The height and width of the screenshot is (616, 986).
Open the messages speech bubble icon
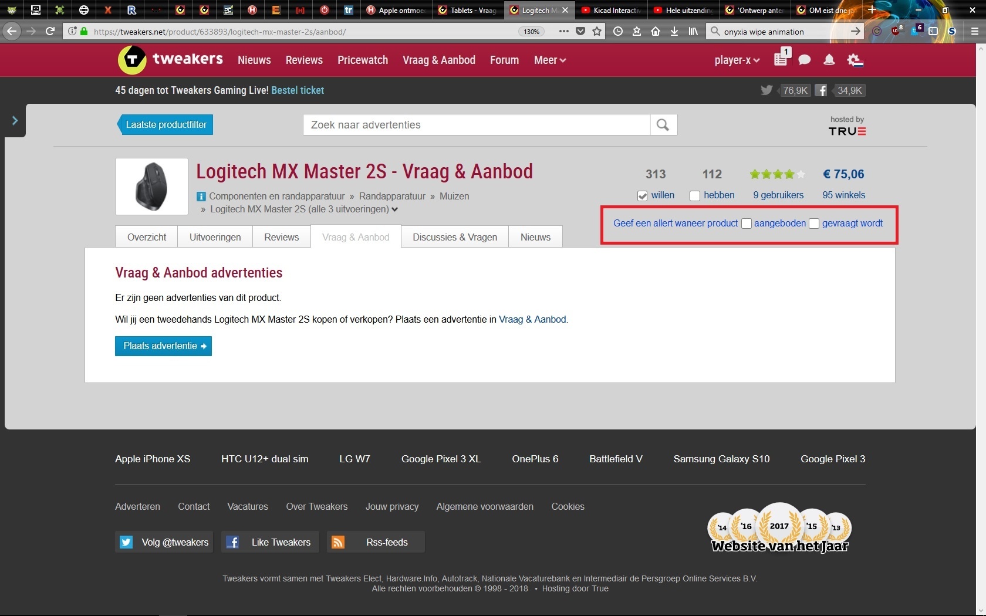pos(805,60)
